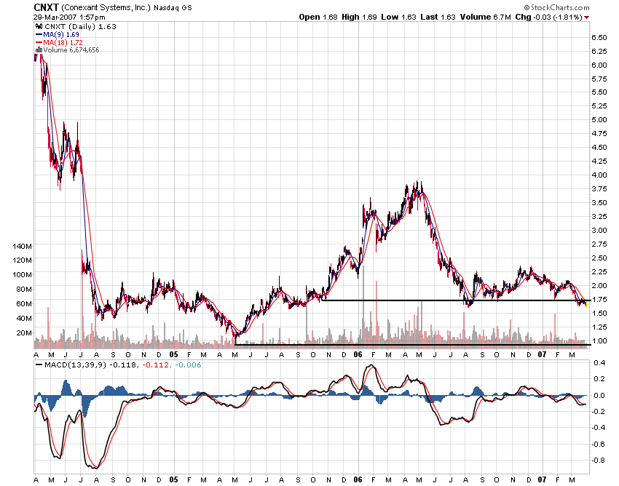619x486 pixels.
Task: Click the volume bars icon in the legend
Action: point(39,50)
